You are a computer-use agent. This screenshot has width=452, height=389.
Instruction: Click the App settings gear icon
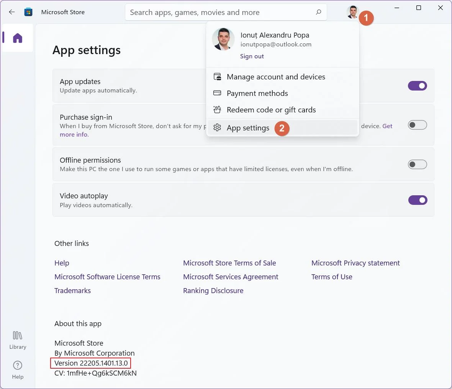(217, 128)
